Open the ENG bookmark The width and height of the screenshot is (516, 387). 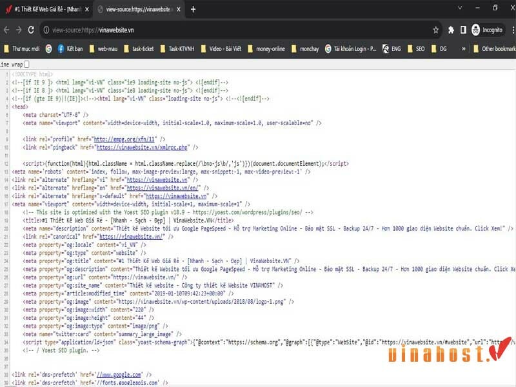[x=392, y=49]
